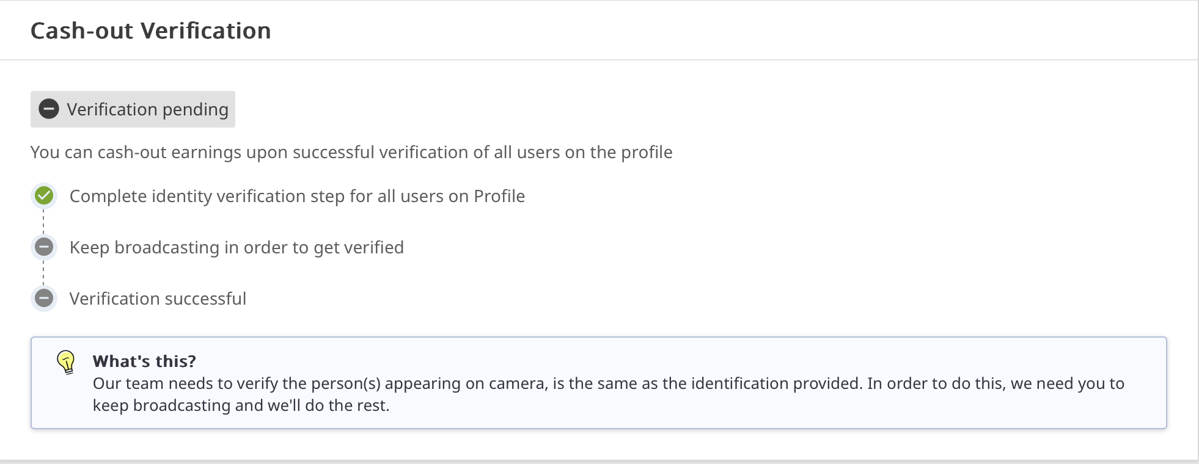Click the green checkmark step icon
The height and width of the screenshot is (464, 1199).
pyautogui.click(x=44, y=196)
